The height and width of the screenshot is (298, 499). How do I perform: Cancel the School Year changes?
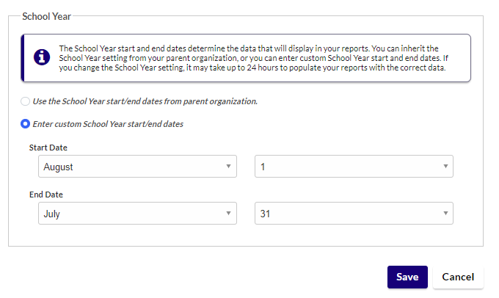click(458, 277)
